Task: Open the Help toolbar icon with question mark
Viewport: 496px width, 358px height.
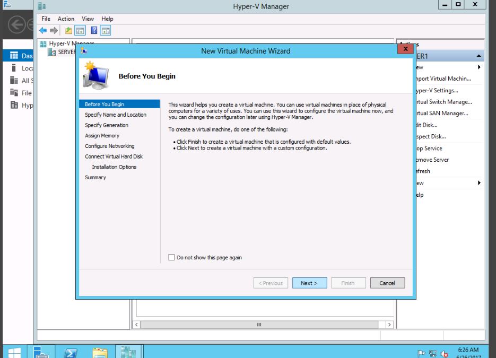Action: coord(94,30)
